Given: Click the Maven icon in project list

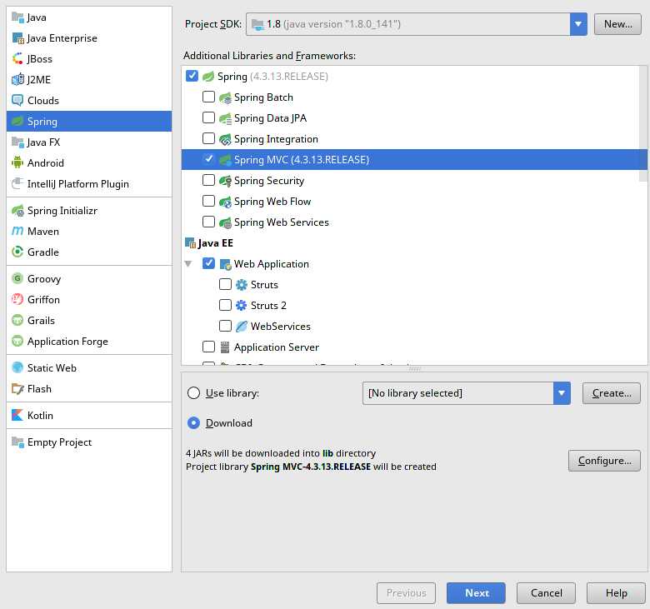Looking at the screenshot, I should tap(17, 232).
